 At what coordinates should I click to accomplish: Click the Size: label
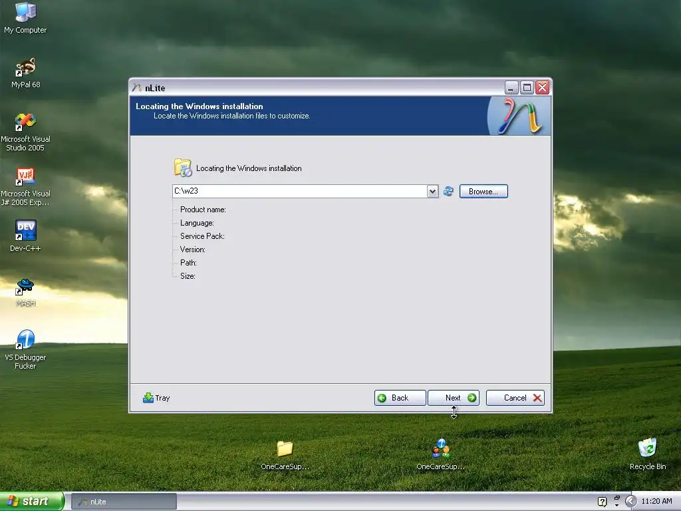(188, 276)
